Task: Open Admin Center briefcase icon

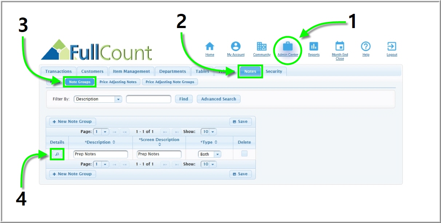Action: (288, 47)
